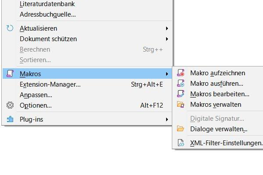
Task: Click the Optionen gear icon
Action: pyautogui.click(x=10, y=105)
